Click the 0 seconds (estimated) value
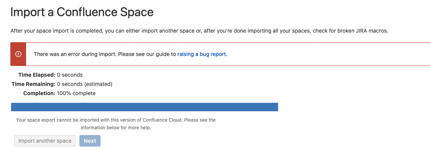 (85, 84)
